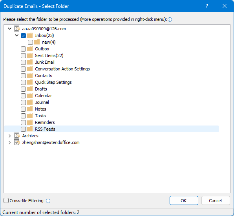Check the new(4) subfolder checkbox
The width and height of the screenshot is (234, 216).
pyautogui.click(x=30, y=42)
